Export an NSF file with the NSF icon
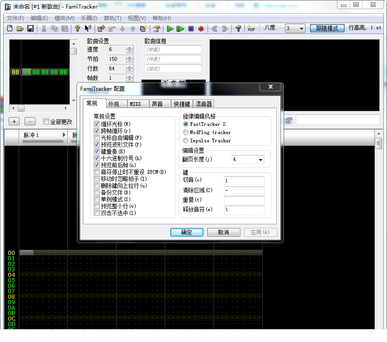This screenshot has width=387, height=342. tap(251, 28)
